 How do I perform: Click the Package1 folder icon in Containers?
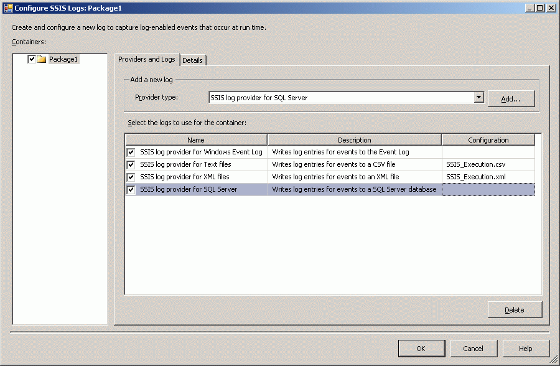pyautogui.click(x=42, y=59)
